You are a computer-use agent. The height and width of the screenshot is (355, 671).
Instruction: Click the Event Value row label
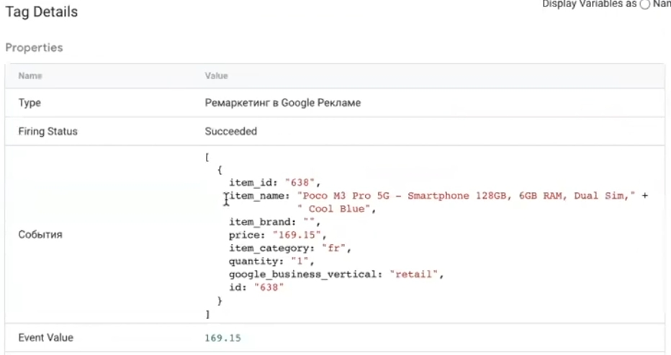pyautogui.click(x=46, y=338)
